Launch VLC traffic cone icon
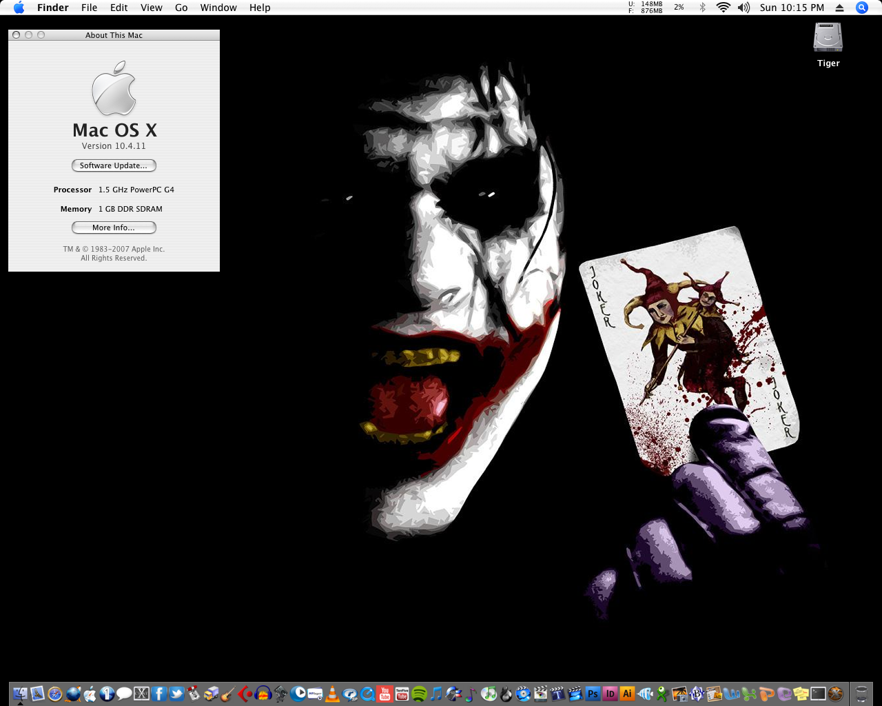The height and width of the screenshot is (706, 882). pos(332,694)
